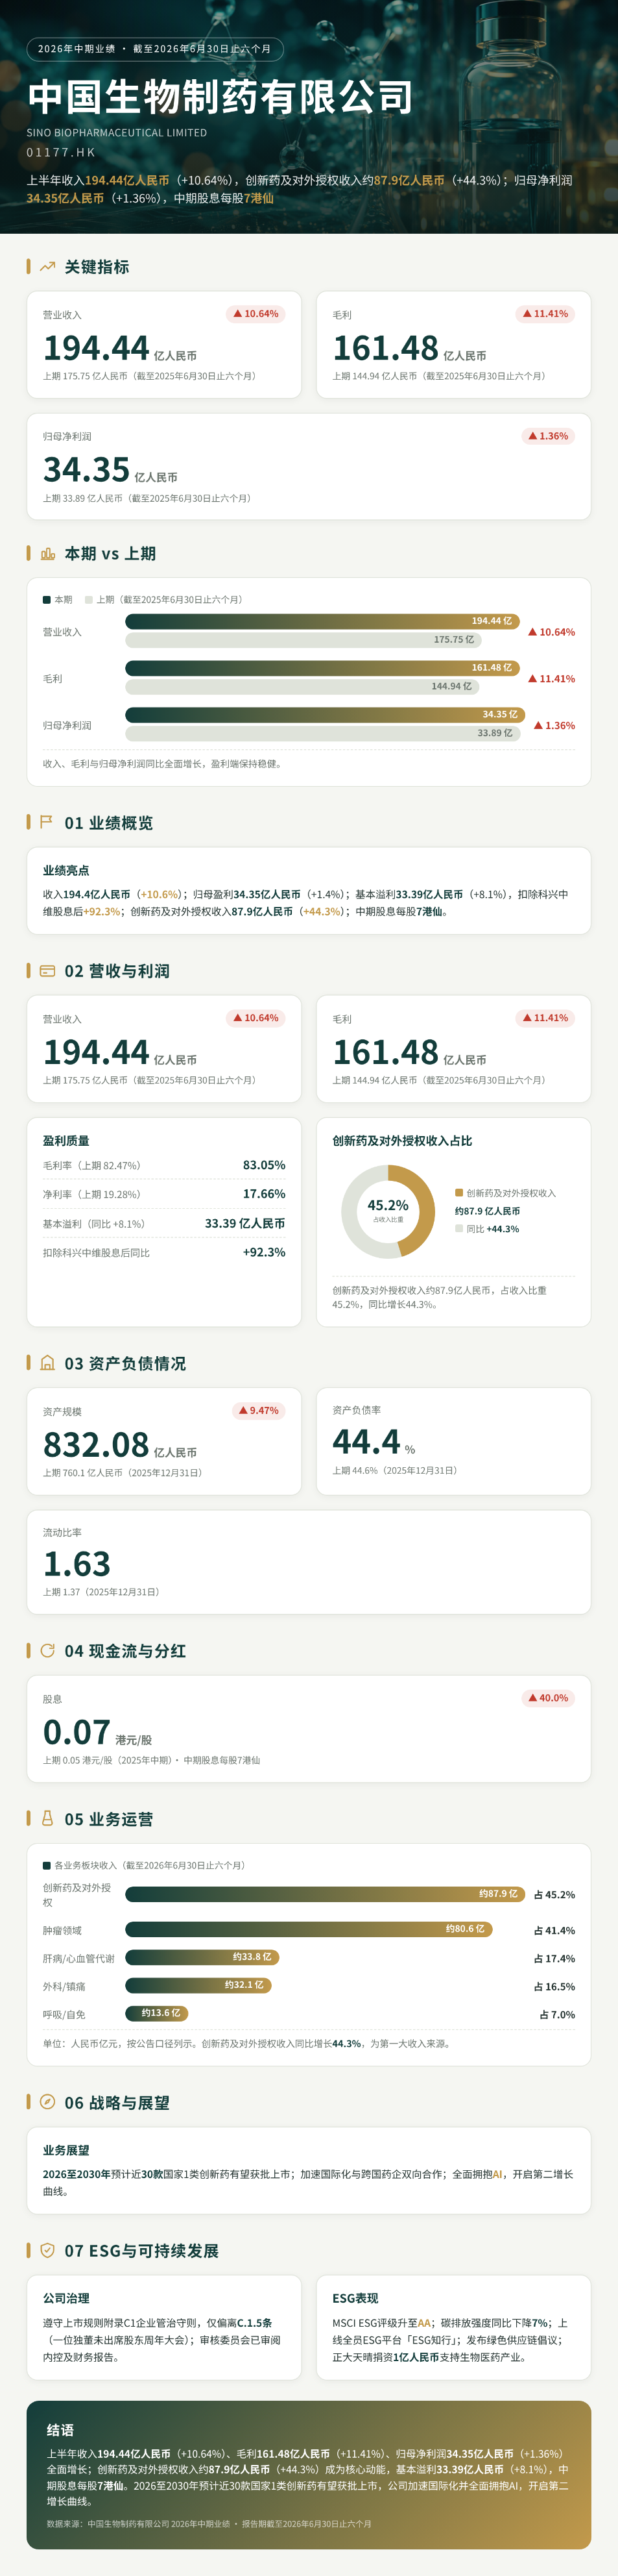
Task: Click the grey 上期 legend swatch
Action: [x=89, y=600]
